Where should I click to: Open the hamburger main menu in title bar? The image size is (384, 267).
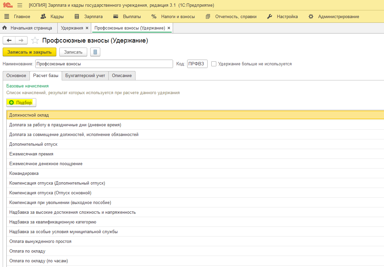pyautogui.click(x=20, y=5)
